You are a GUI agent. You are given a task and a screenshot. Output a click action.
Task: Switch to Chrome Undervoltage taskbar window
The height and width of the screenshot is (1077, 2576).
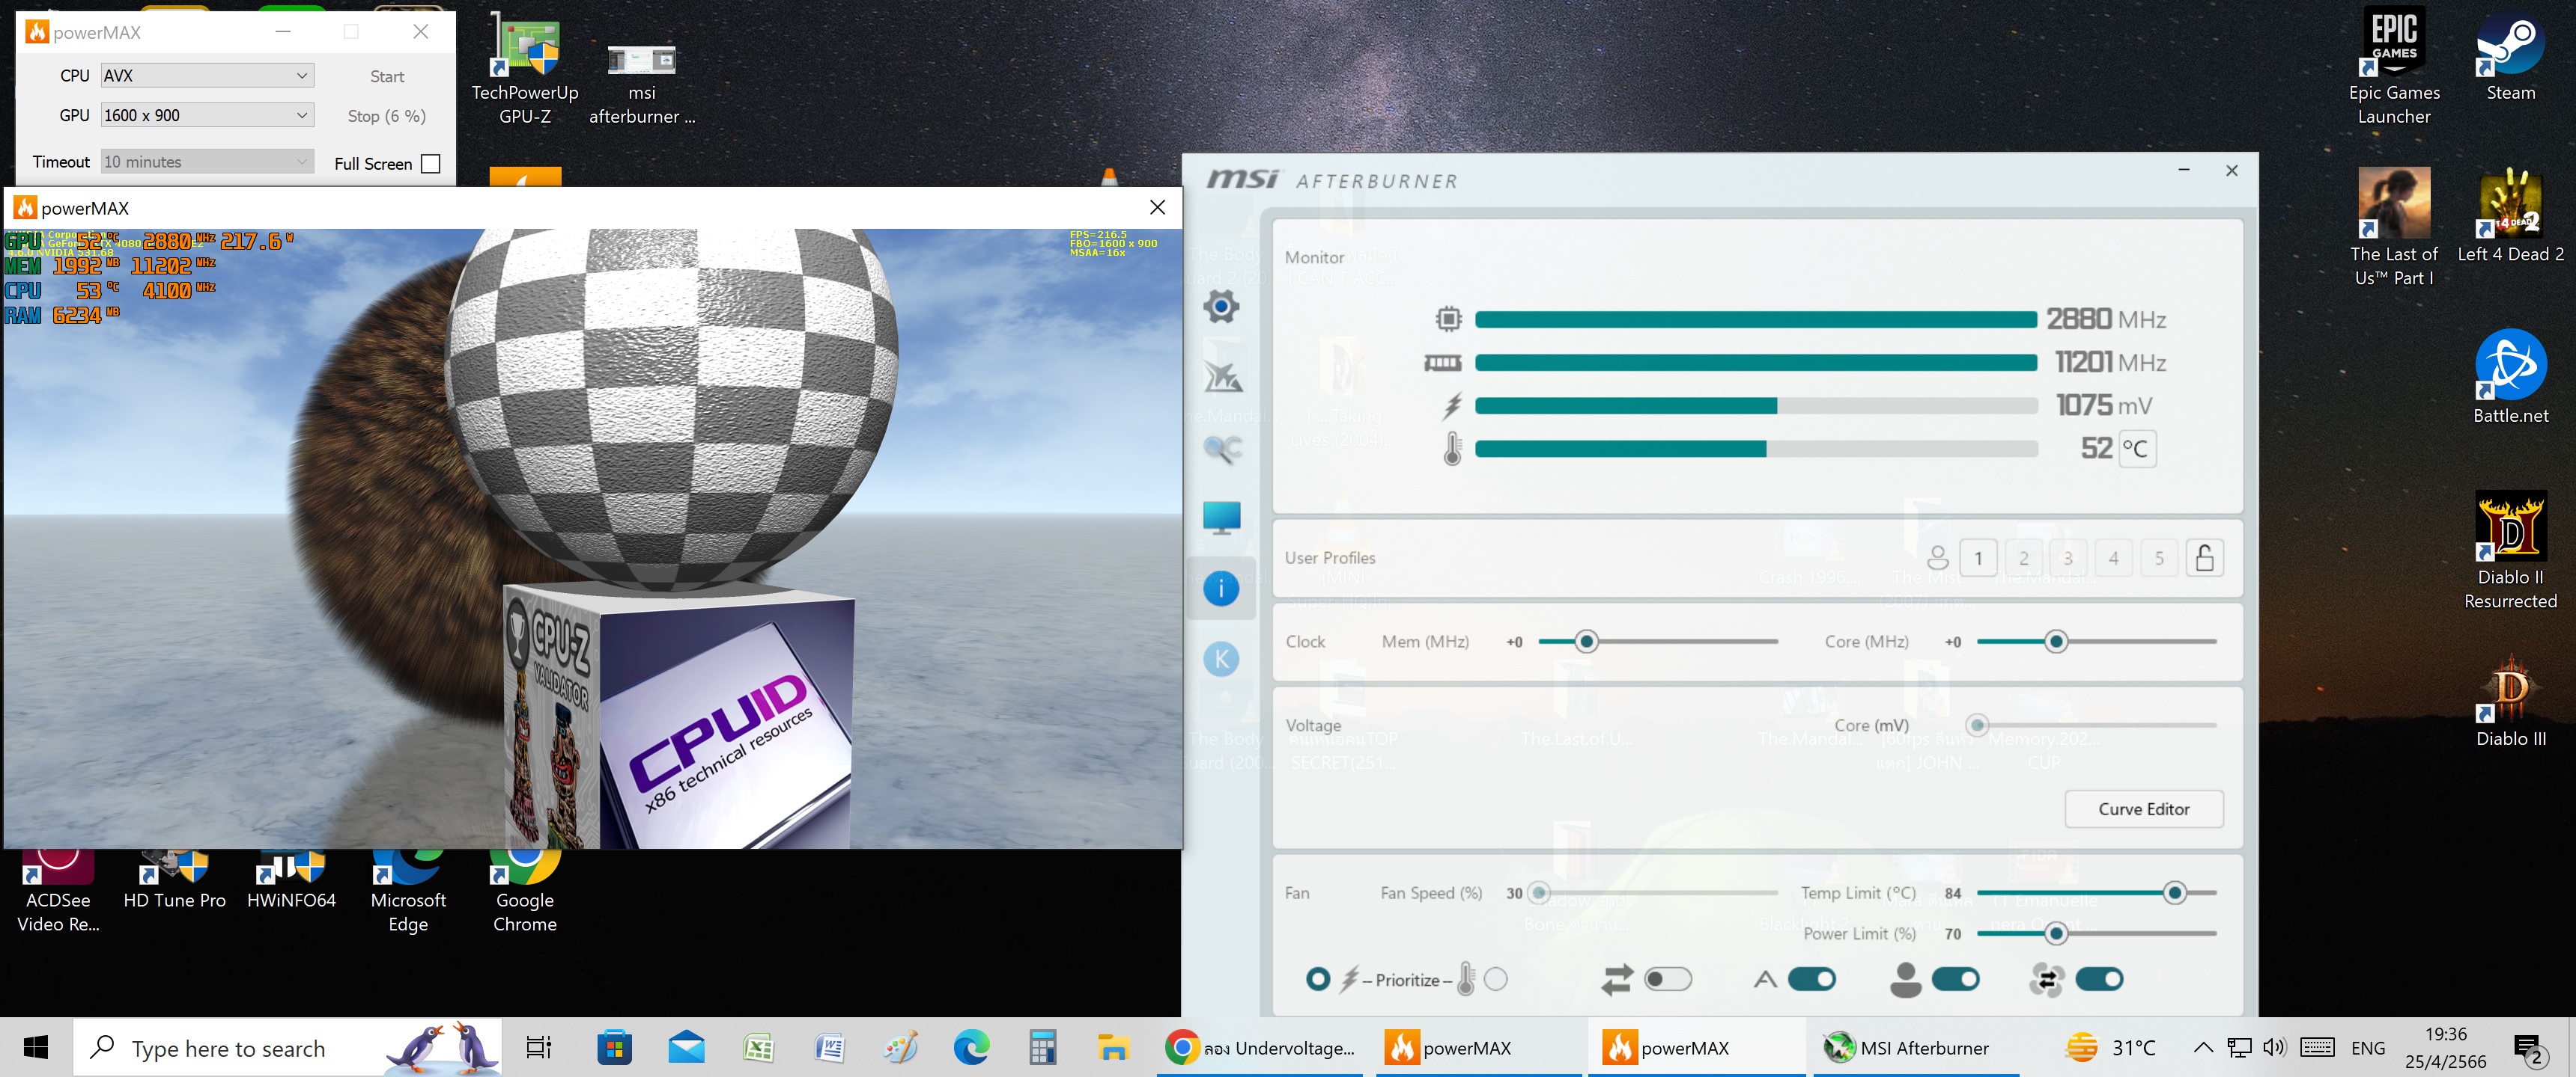point(1260,1047)
